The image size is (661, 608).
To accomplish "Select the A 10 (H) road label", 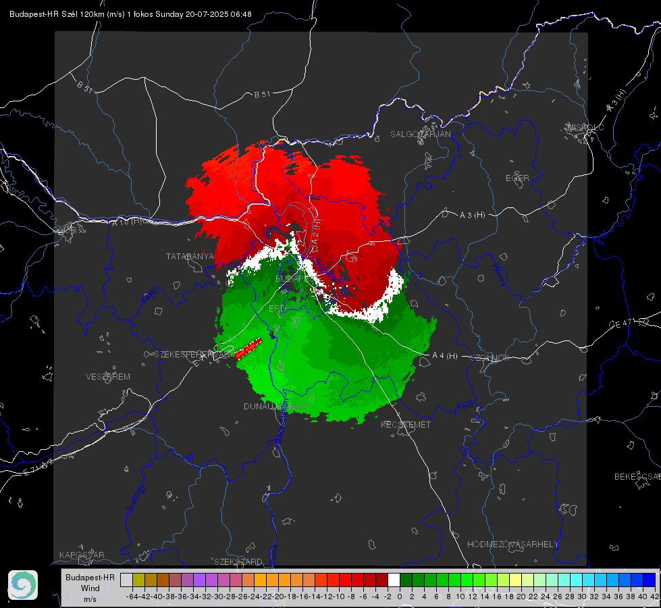I will 127,221.
